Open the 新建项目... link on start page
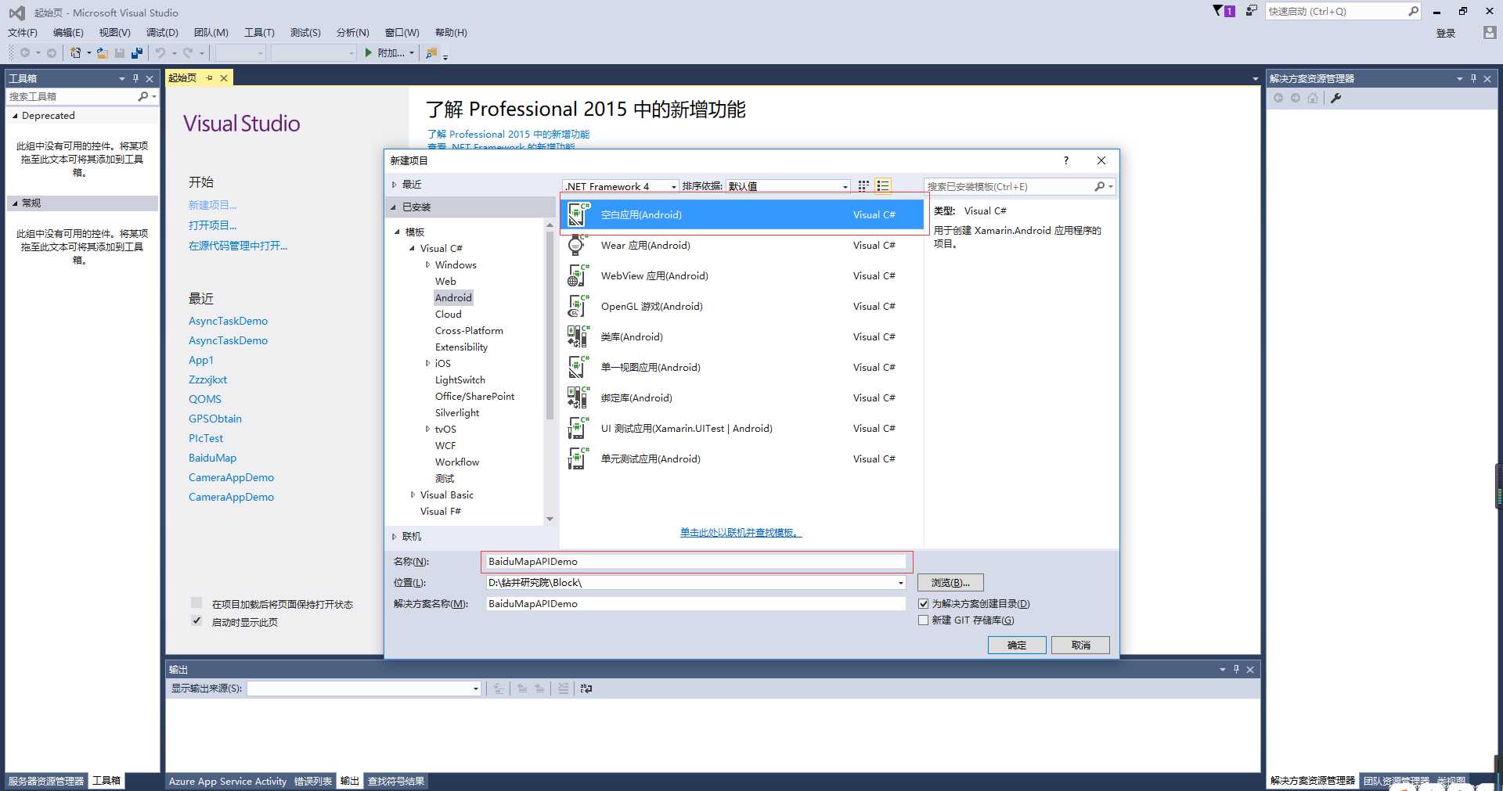Image resolution: width=1503 pixels, height=791 pixels. click(x=212, y=205)
